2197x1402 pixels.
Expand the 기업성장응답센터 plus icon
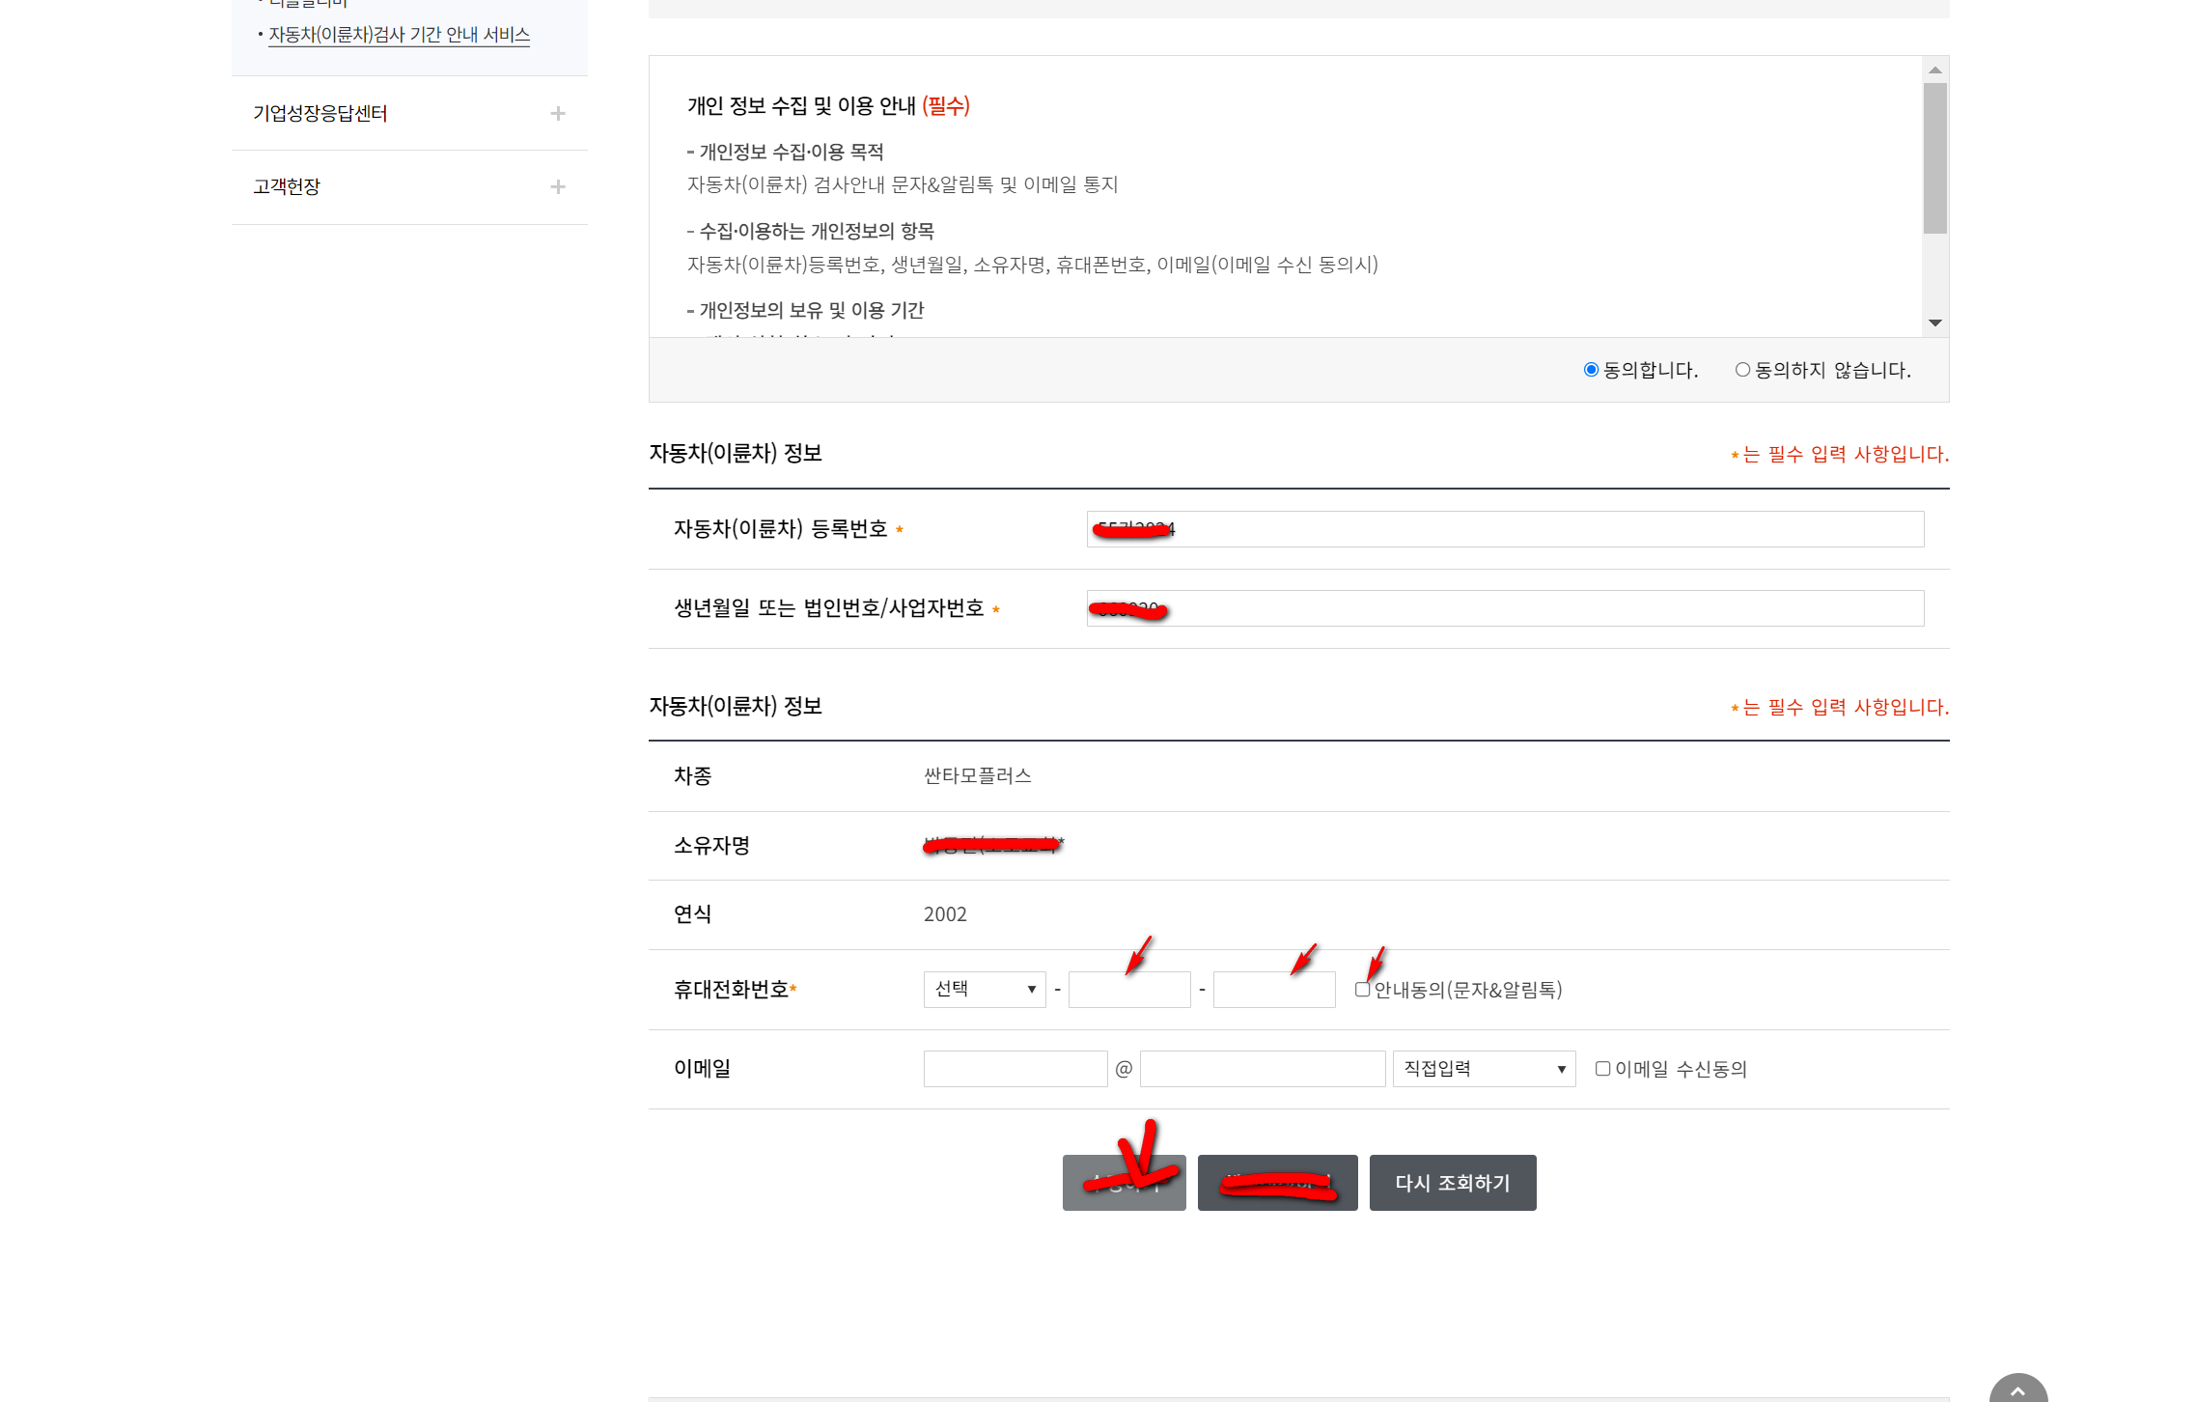[x=557, y=114]
